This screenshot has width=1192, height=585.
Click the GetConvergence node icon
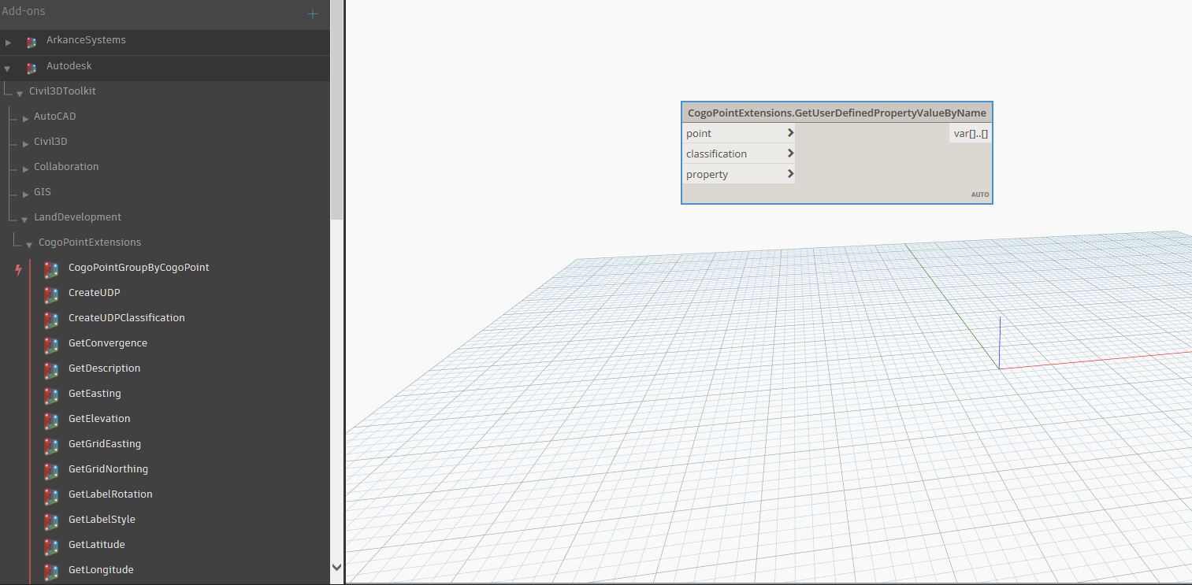coord(51,344)
